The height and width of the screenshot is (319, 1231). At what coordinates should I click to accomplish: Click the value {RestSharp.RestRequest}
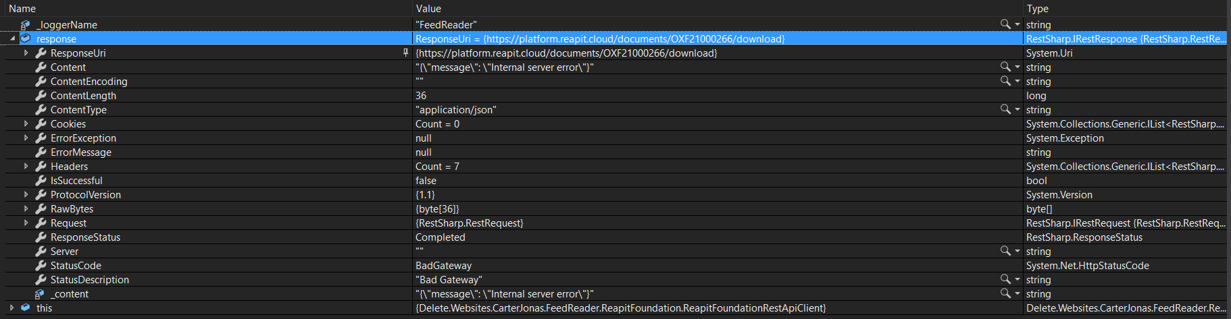pos(470,223)
